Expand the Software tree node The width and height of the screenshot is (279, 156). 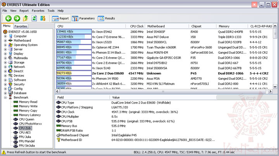pyautogui.click(x=5, y=80)
